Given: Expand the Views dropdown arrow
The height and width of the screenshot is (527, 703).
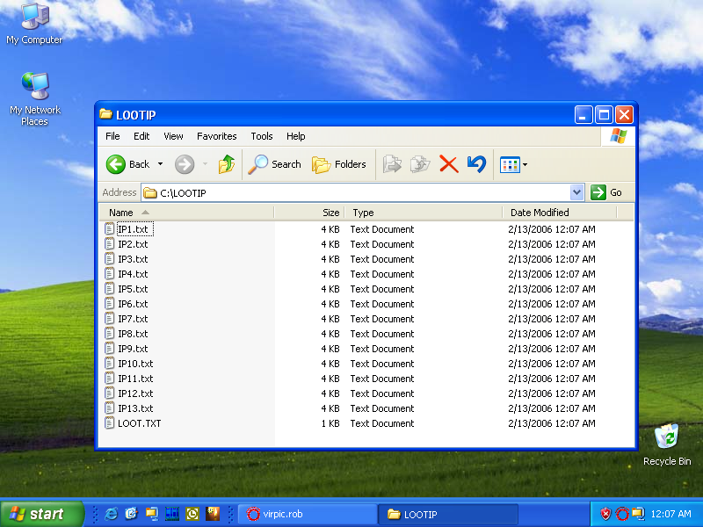Looking at the screenshot, I should coord(525,165).
